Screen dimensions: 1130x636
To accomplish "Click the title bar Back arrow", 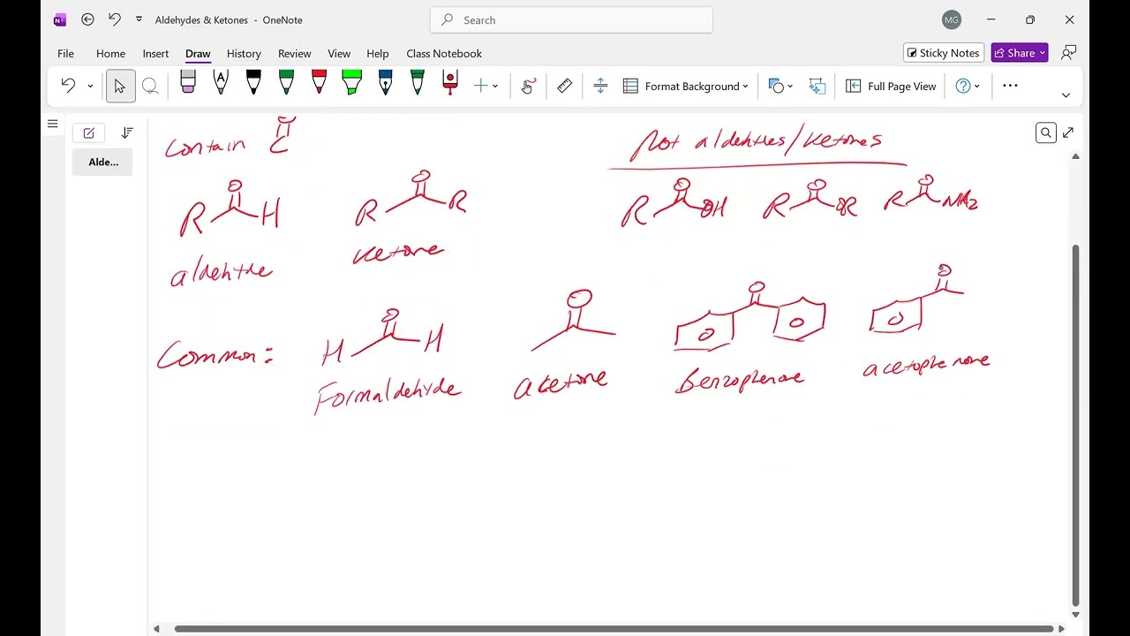I will coord(87,19).
